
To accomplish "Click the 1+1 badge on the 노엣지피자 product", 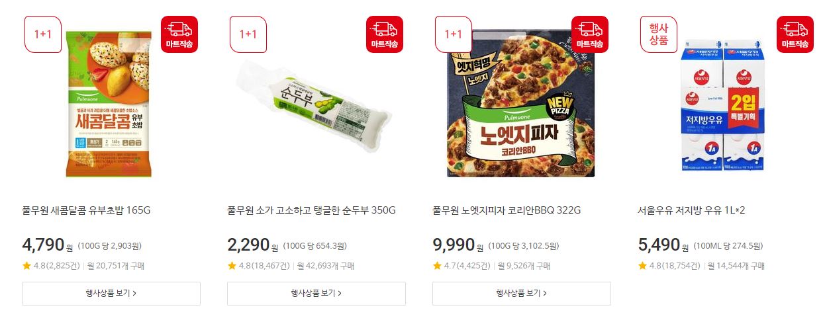I will 454,34.
